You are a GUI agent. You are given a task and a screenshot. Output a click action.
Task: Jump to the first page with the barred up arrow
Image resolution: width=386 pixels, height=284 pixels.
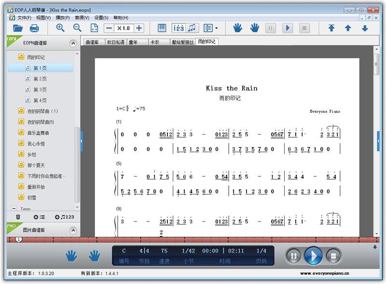[331, 28]
